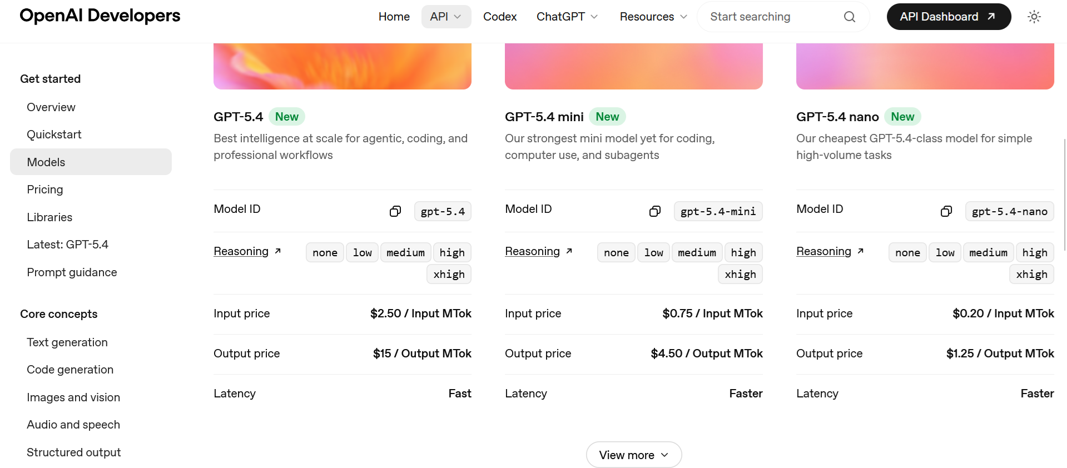Open Quickstart in the sidebar

[54, 135]
